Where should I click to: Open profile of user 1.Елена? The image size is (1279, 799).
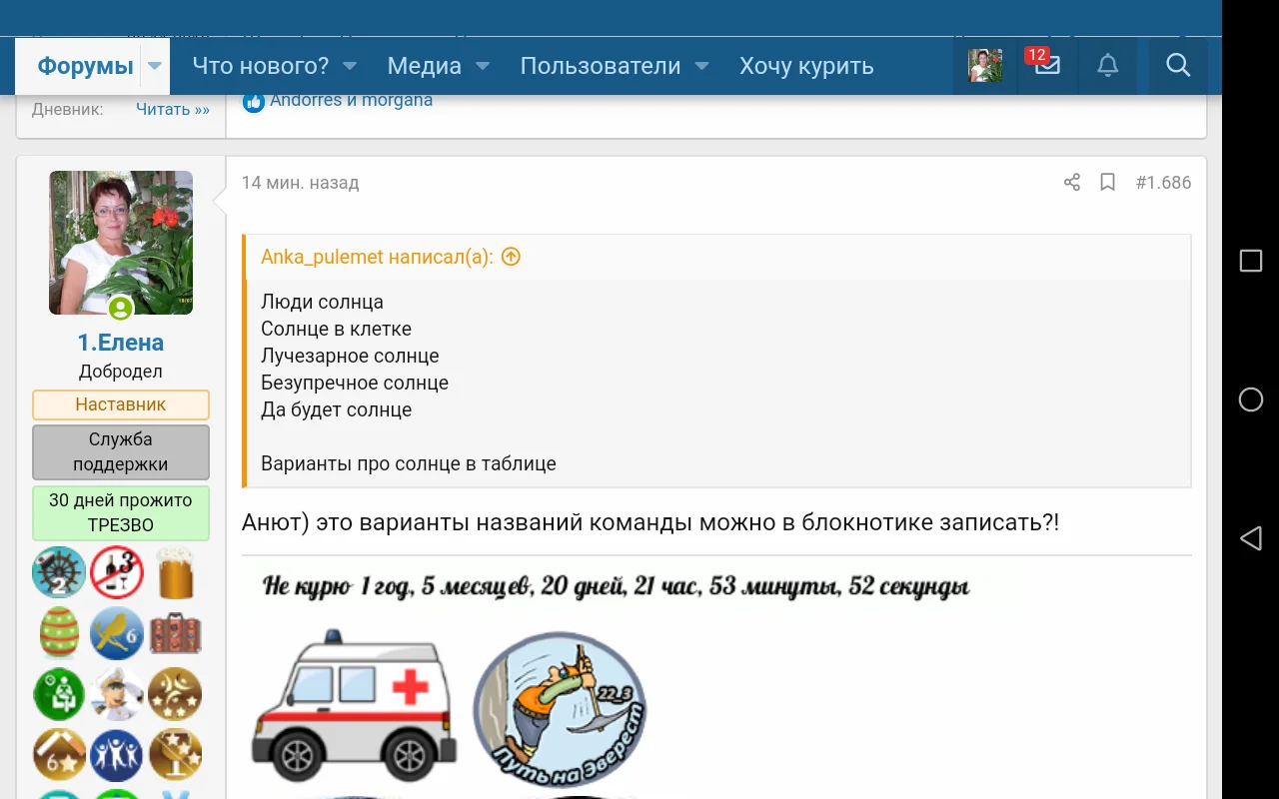(x=121, y=342)
